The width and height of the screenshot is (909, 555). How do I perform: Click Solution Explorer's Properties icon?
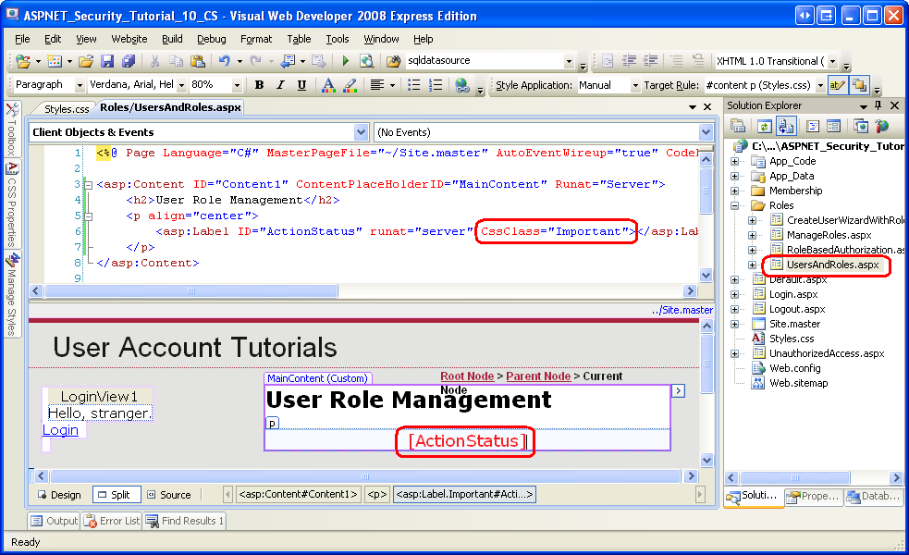738,126
